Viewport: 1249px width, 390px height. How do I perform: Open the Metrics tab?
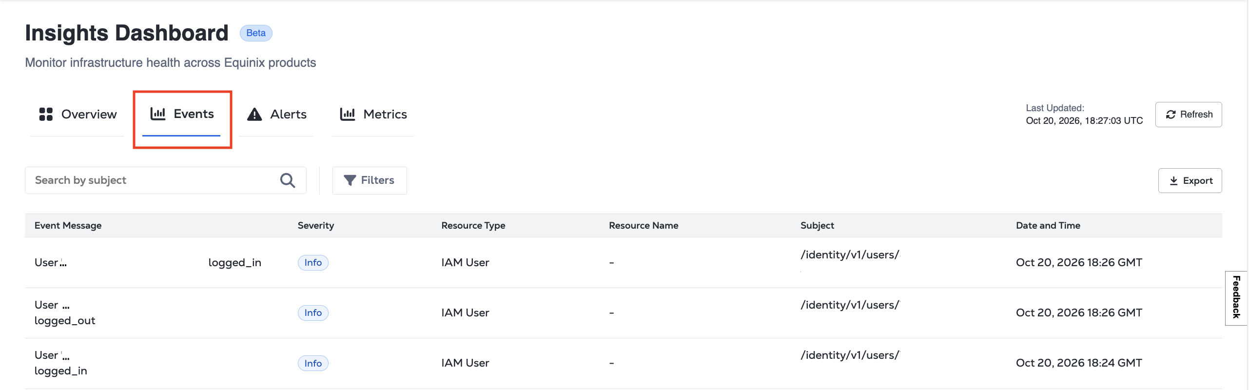[373, 115]
